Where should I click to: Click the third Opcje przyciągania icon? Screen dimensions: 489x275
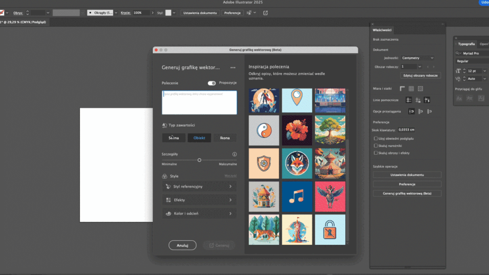429,111
